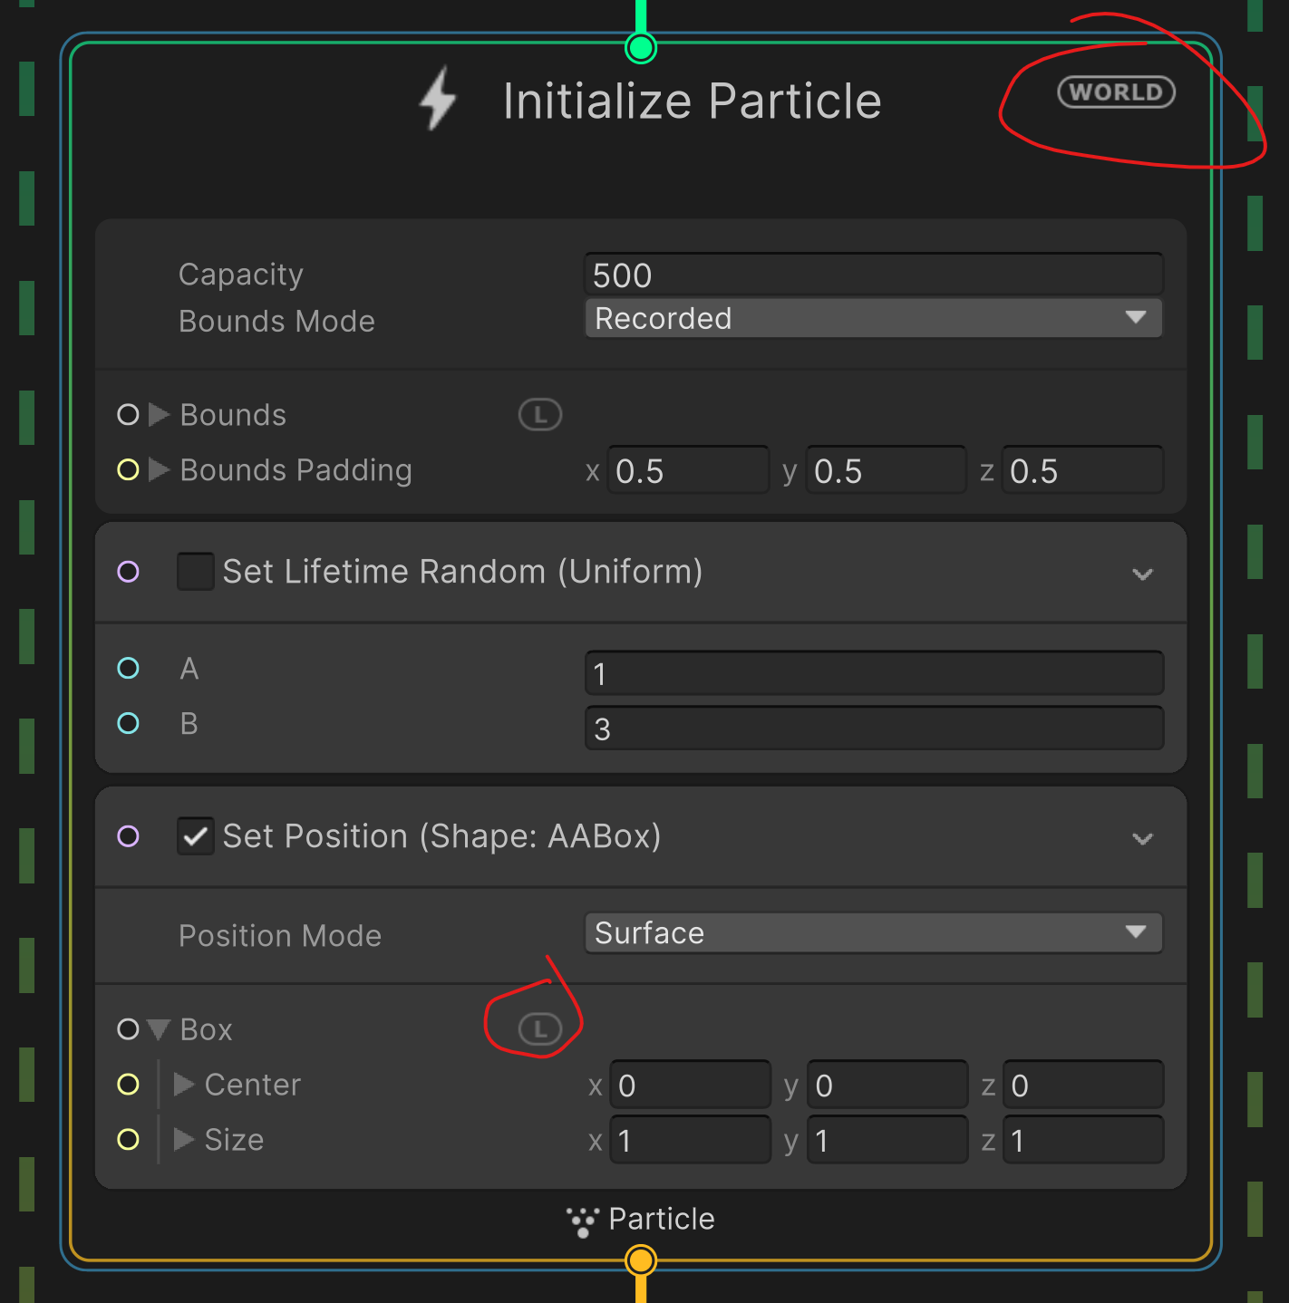Click the Size x value field
This screenshot has width=1289, height=1303.
click(689, 1140)
